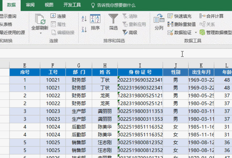Expand the 全部刷新 dropdown arrow

[40, 33]
